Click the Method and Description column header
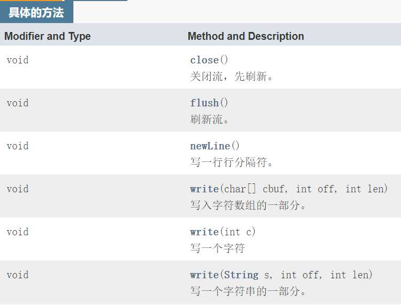The image size is (401, 305). click(246, 36)
